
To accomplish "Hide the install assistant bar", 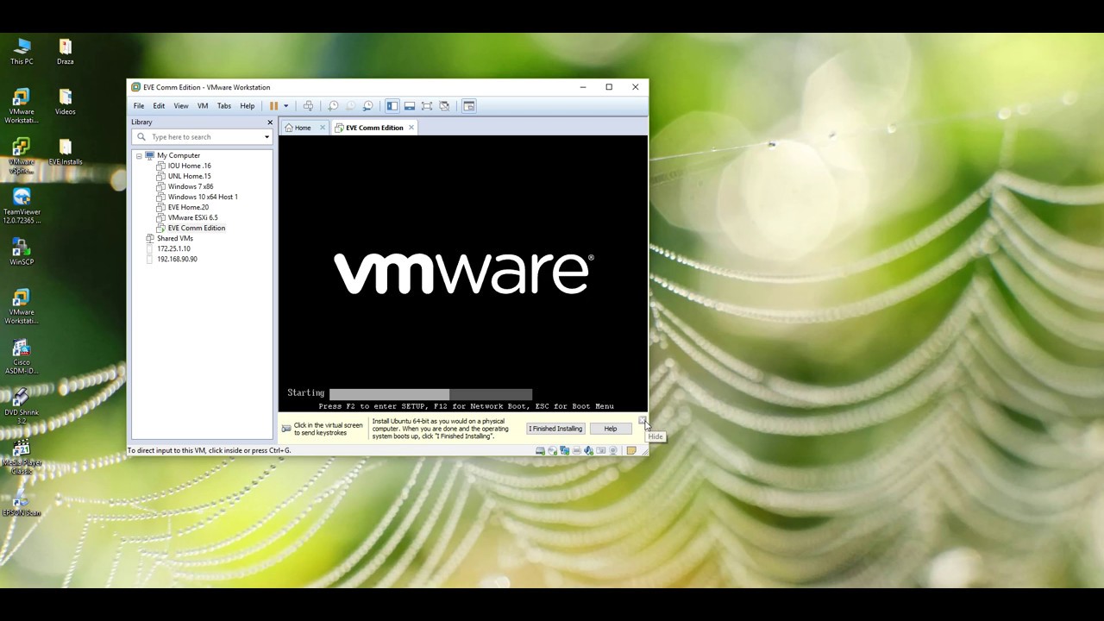I will click(643, 420).
